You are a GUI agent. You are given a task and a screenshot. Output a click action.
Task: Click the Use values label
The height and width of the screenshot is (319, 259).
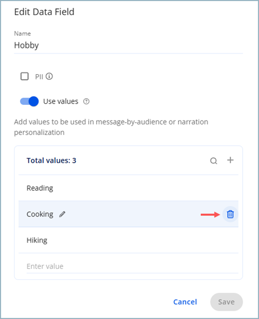tap(61, 101)
